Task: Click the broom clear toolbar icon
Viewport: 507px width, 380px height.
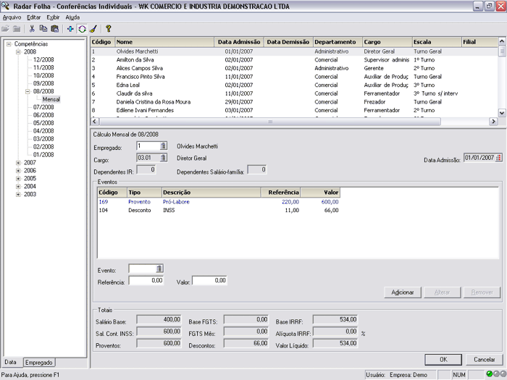Action: (x=93, y=29)
